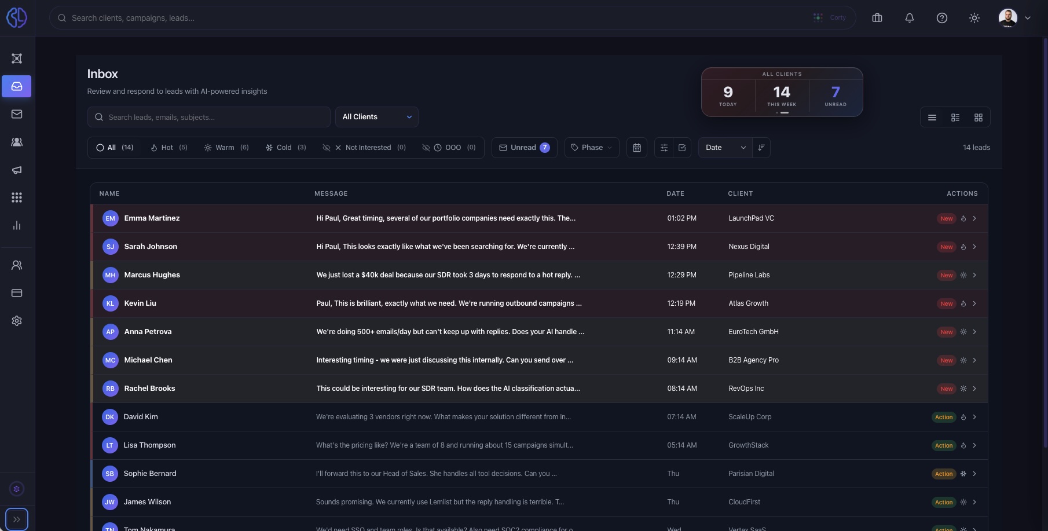This screenshot has height=531, width=1048.
Task: Open the Phase dropdown
Action: [592, 148]
